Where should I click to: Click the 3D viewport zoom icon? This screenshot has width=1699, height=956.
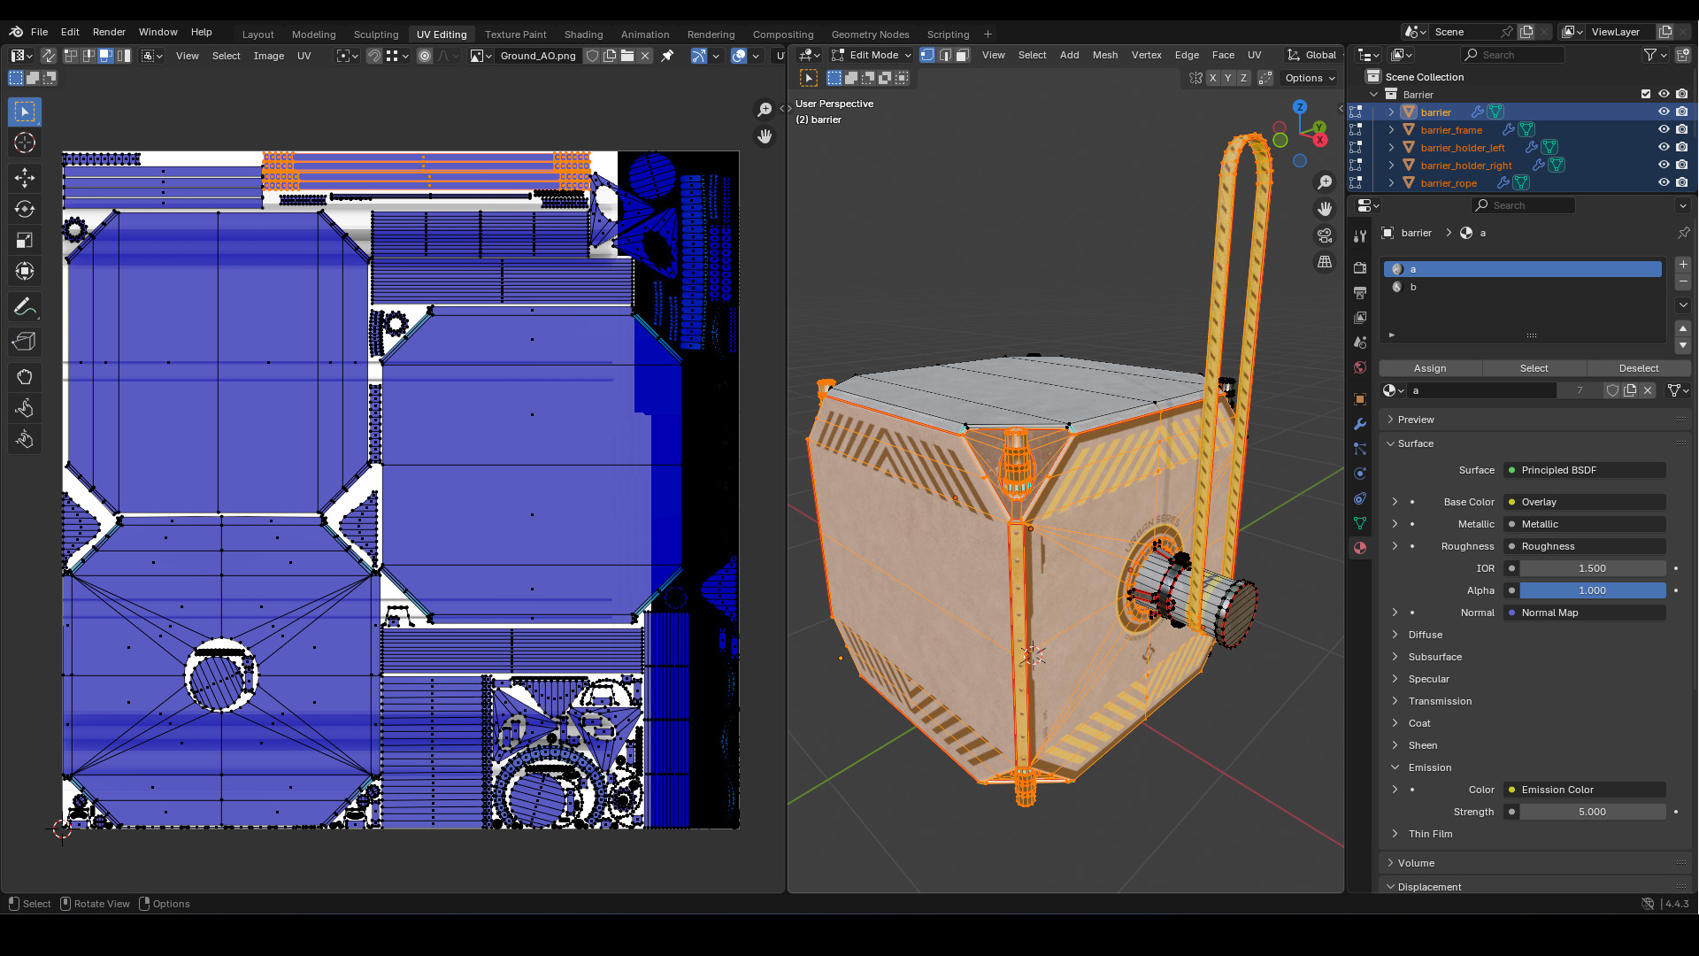click(1325, 182)
